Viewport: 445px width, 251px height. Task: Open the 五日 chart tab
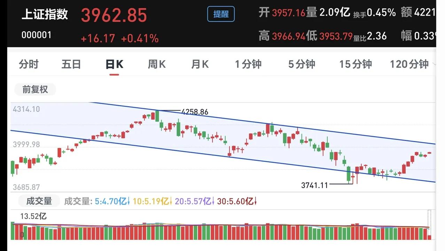[x=71, y=64]
